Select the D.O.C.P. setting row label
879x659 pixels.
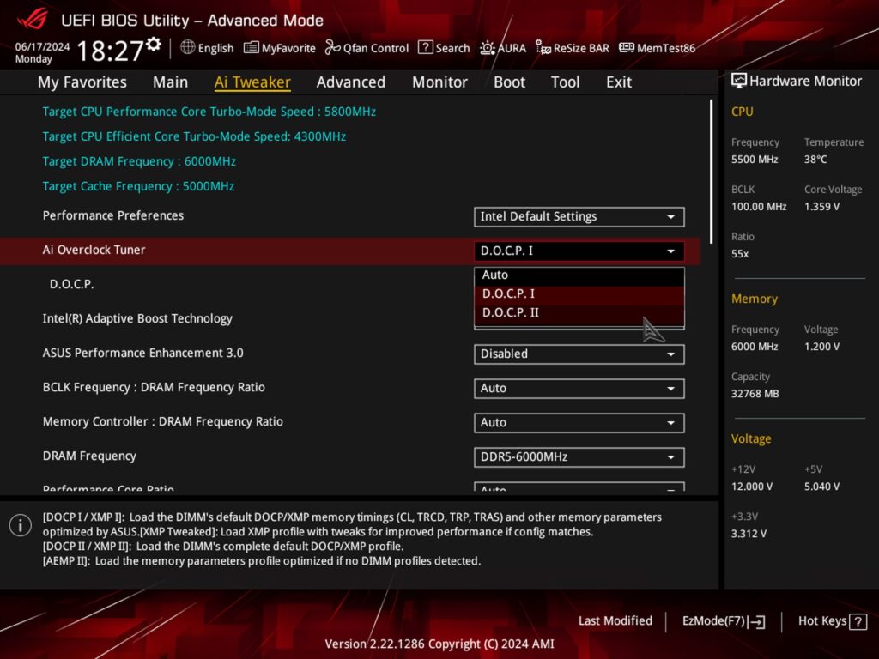(x=72, y=284)
